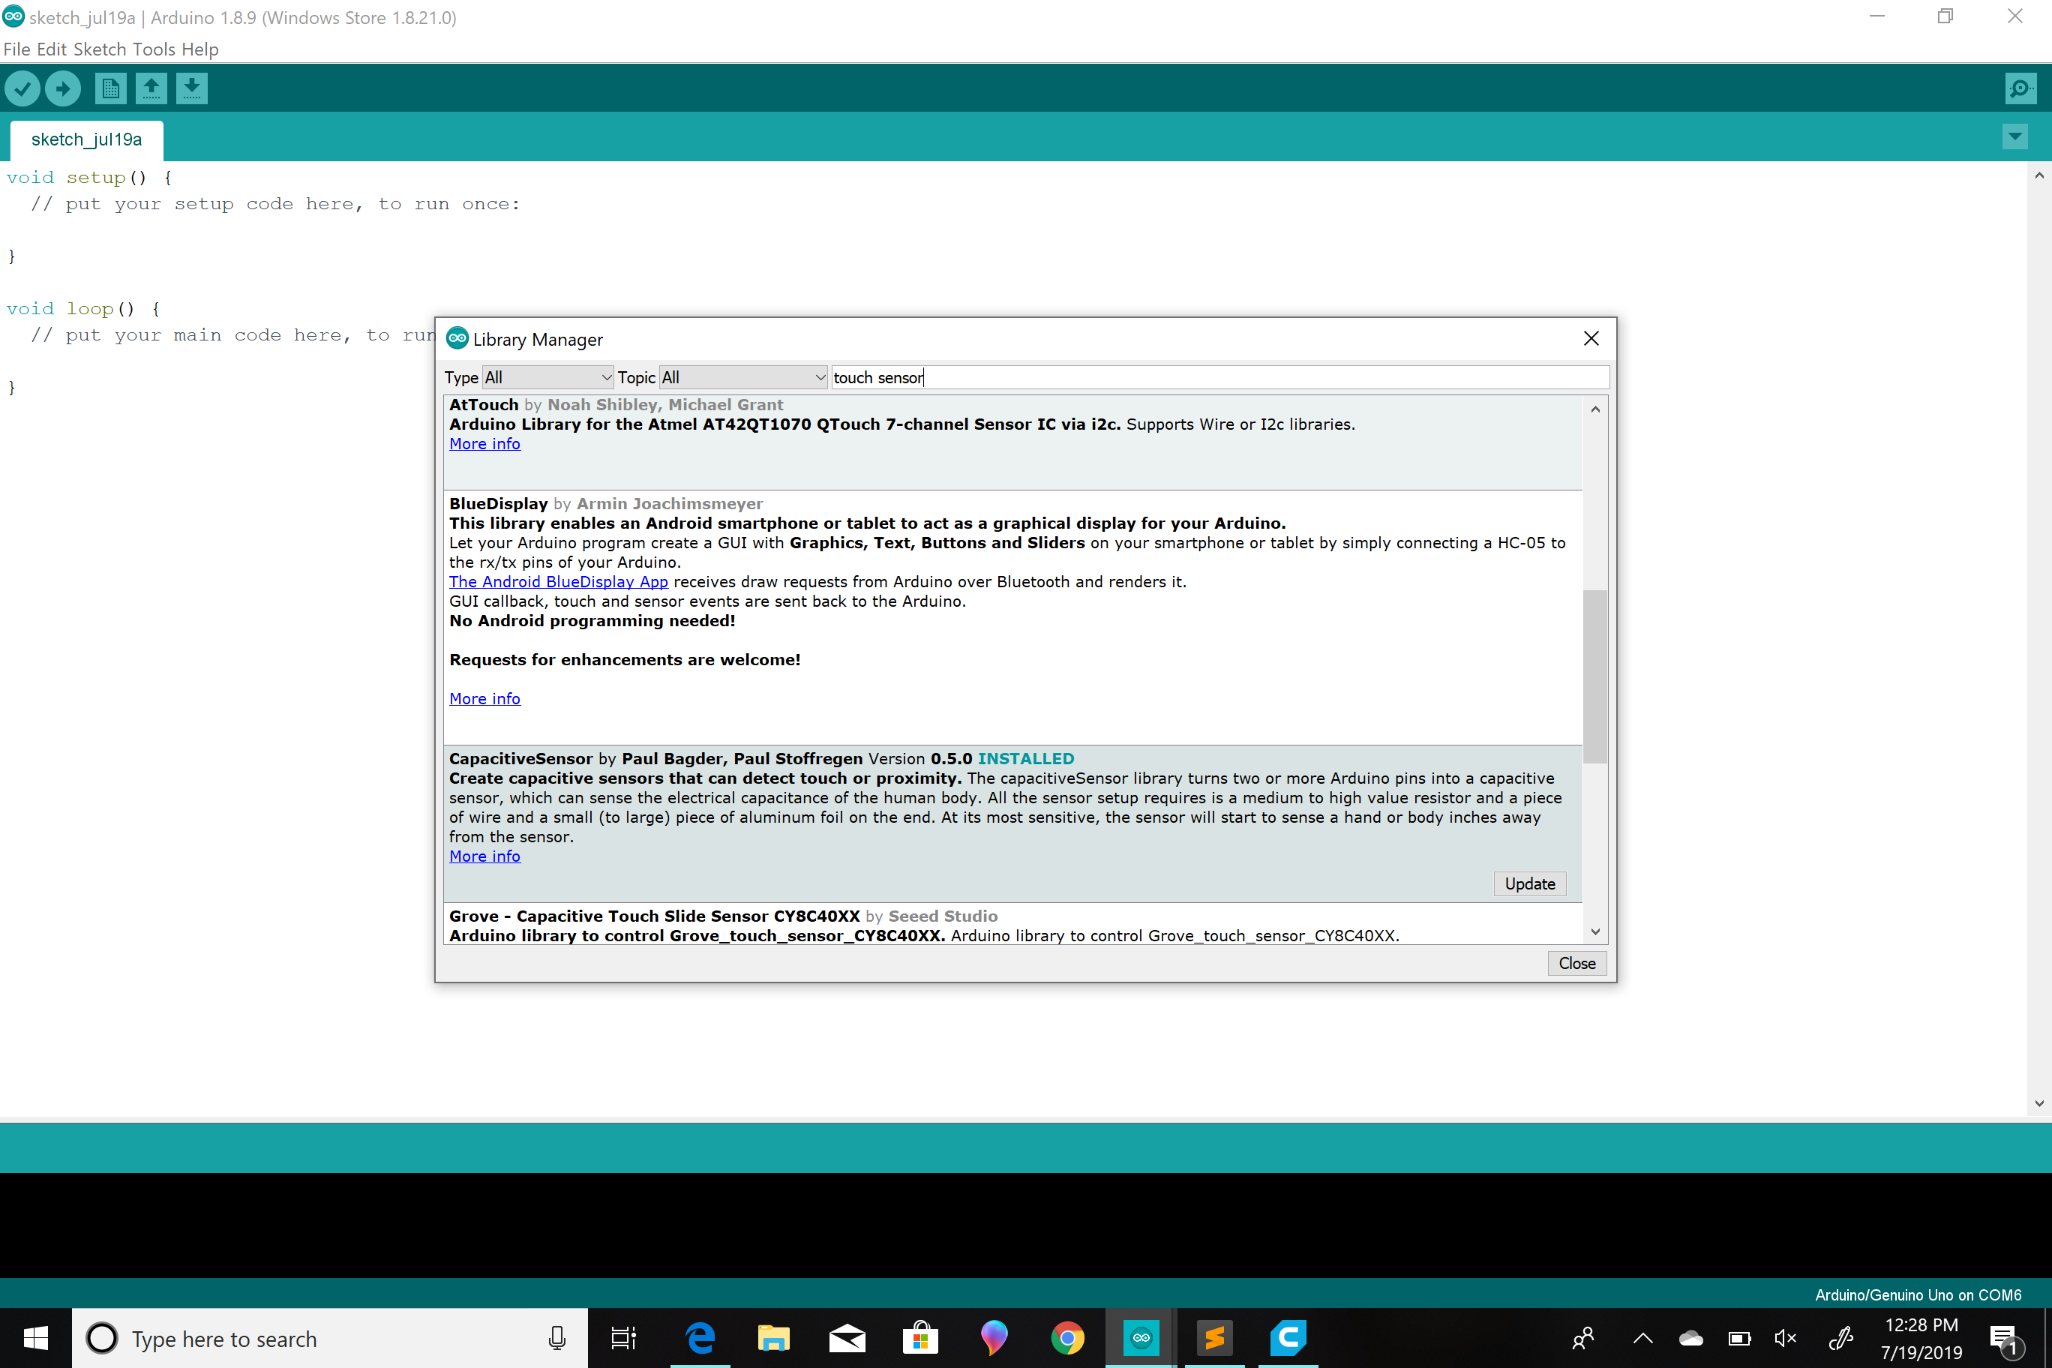Viewport: 2052px width, 1368px height.
Task: Click editor scrollbar down arrow
Action: pos(2039,1102)
